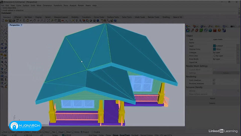This screenshot has height=136, width=241.
Task: Toggle Gumball in status bar
Action: [135, 135]
